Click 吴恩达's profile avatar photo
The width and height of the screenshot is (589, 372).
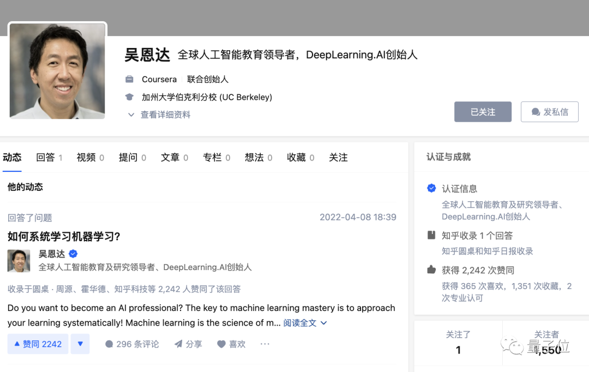click(57, 71)
